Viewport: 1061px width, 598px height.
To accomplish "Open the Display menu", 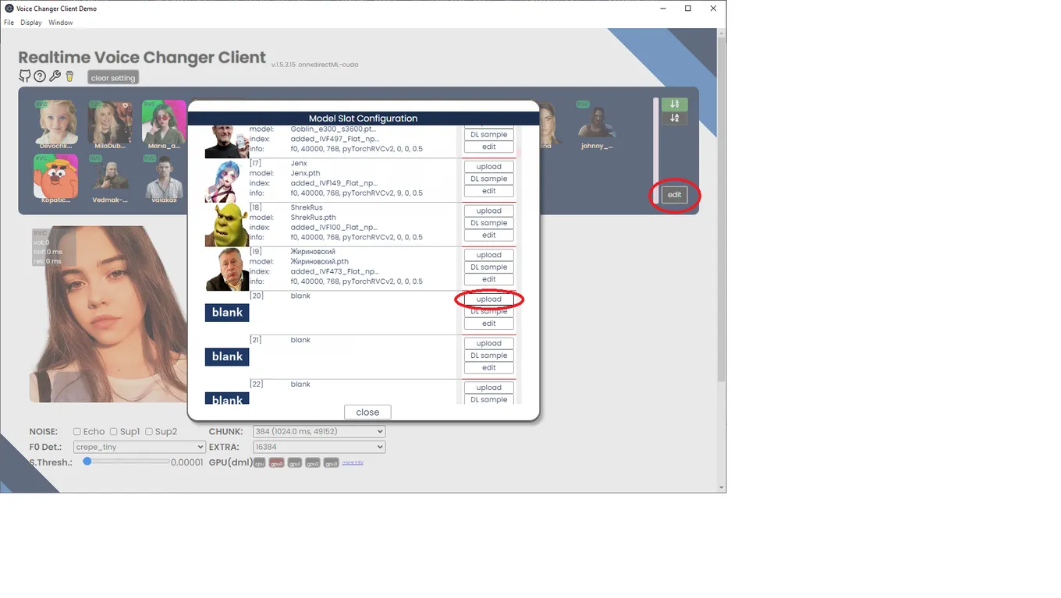I will [31, 23].
